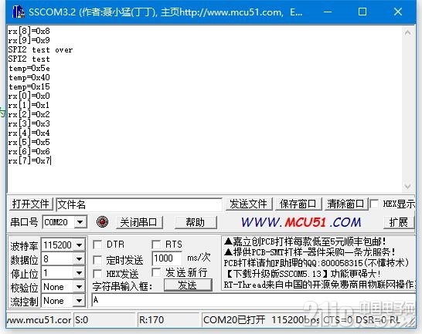
Task: Click the 发送 send button
Action: (x=188, y=285)
